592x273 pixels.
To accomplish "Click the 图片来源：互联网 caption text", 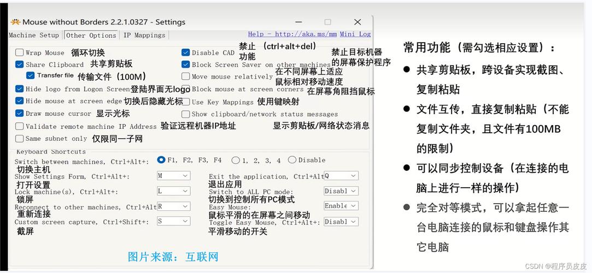I will (x=173, y=257).
